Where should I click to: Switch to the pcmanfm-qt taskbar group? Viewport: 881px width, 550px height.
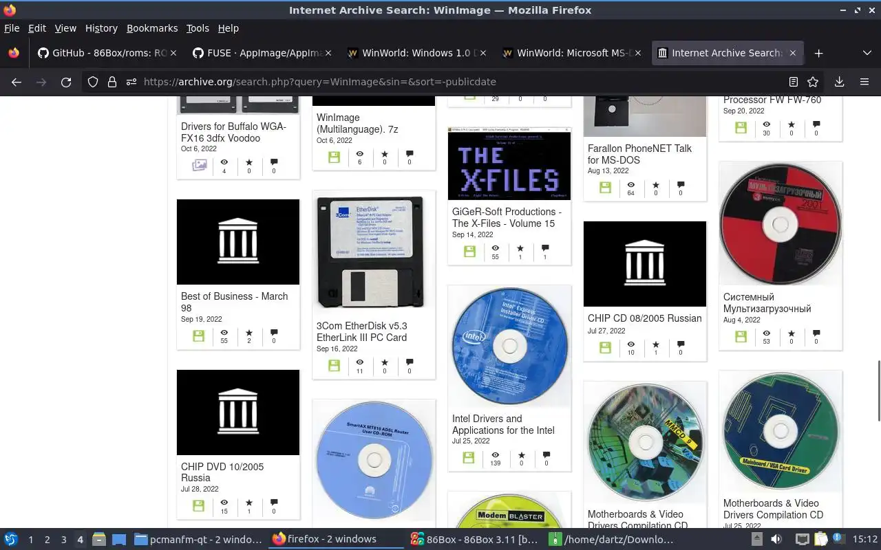(198, 539)
